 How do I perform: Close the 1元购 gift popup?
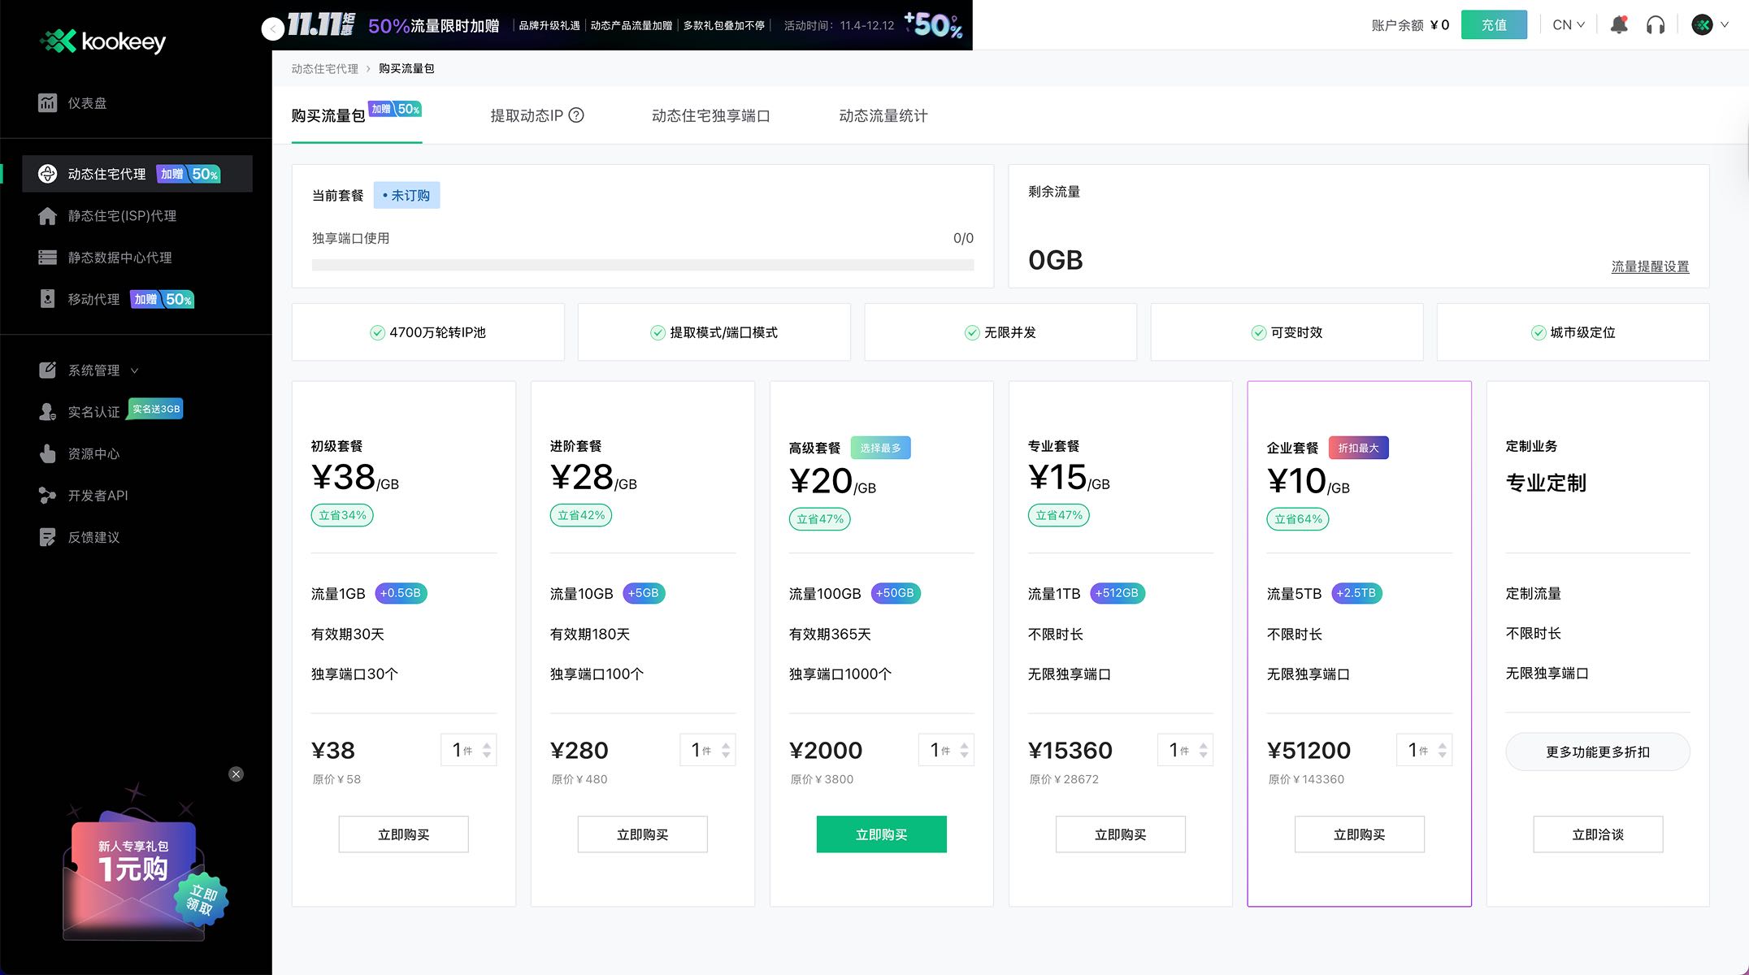tap(237, 773)
